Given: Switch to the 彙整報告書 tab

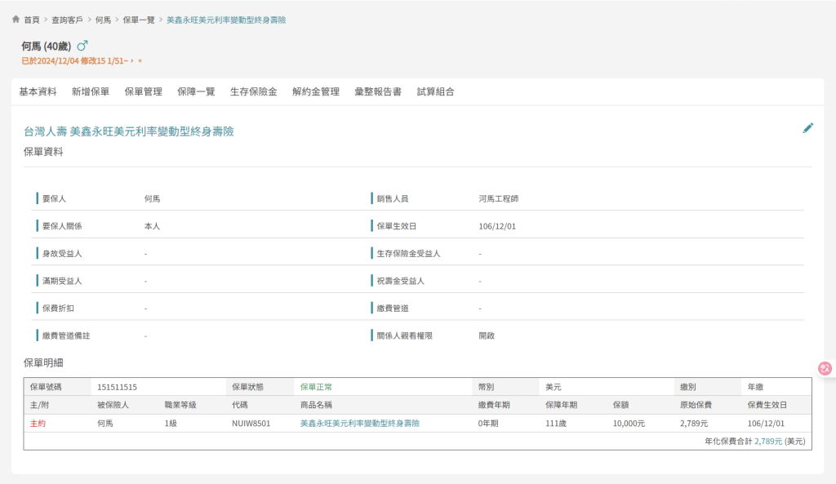Looking at the screenshot, I should click(377, 92).
